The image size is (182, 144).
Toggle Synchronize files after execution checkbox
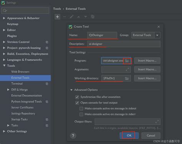(x=77, y=97)
